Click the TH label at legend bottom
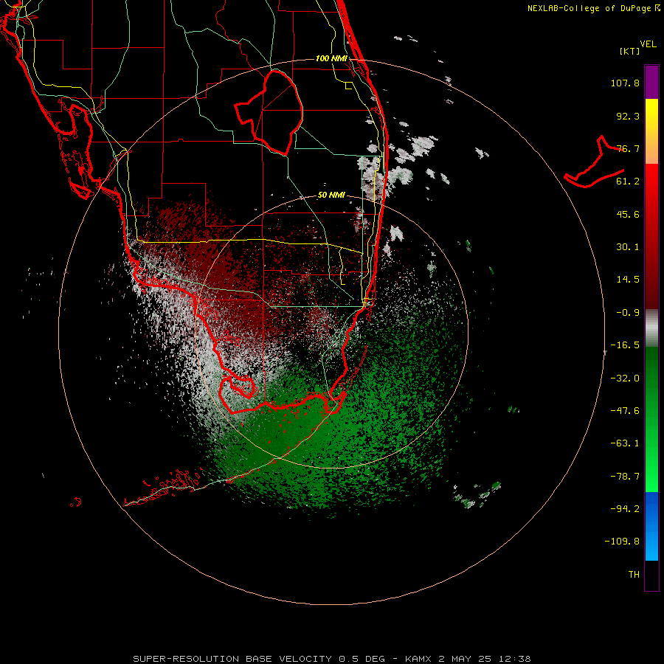This screenshot has width=664, height=664. [x=634, y=575]
